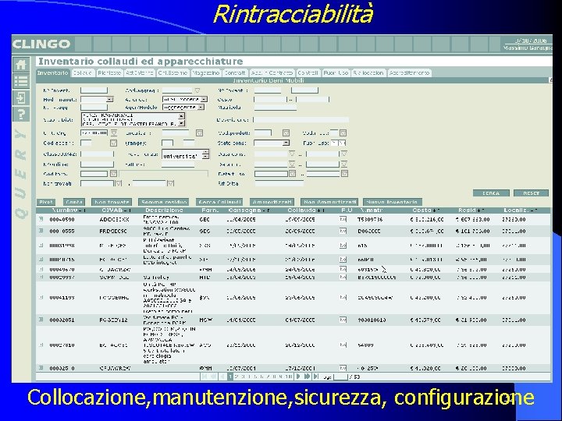This screenshot has height=421, width=562.
Task: Go to the last results page
Action: point(316,377)
